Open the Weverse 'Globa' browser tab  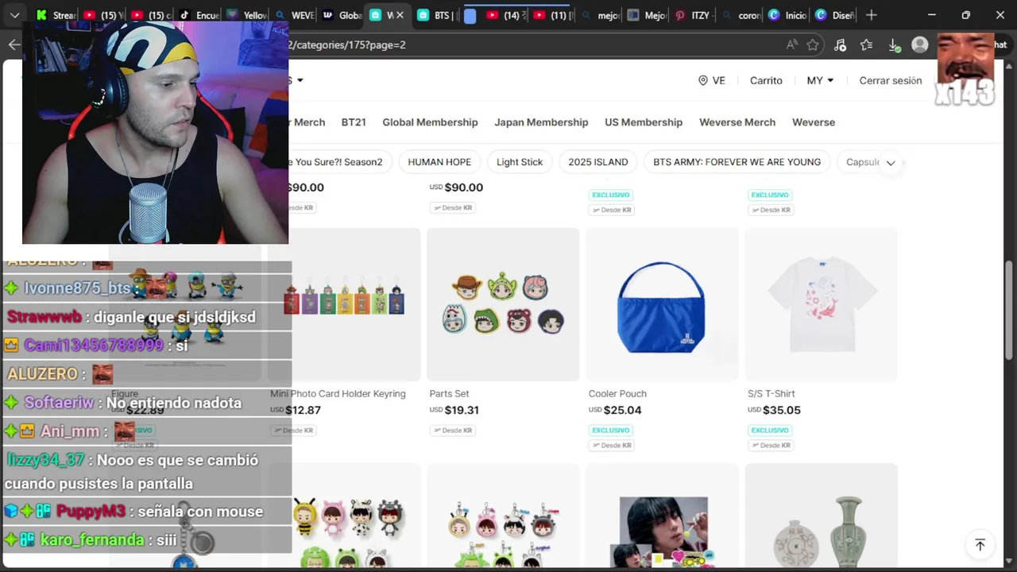(x=341, y=15)
